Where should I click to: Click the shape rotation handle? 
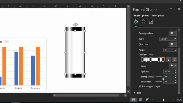(75, 25)
